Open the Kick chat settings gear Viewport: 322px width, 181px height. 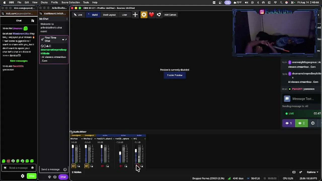point(23,176)
